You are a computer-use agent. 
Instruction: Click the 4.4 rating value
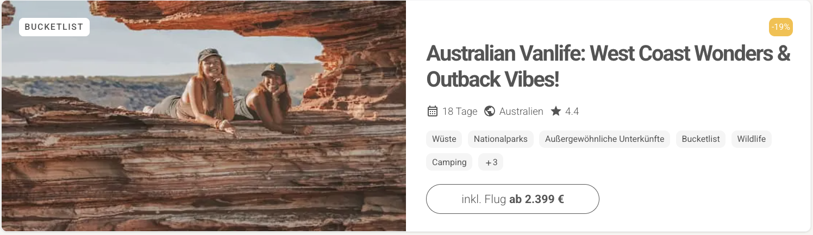(572, 112)
